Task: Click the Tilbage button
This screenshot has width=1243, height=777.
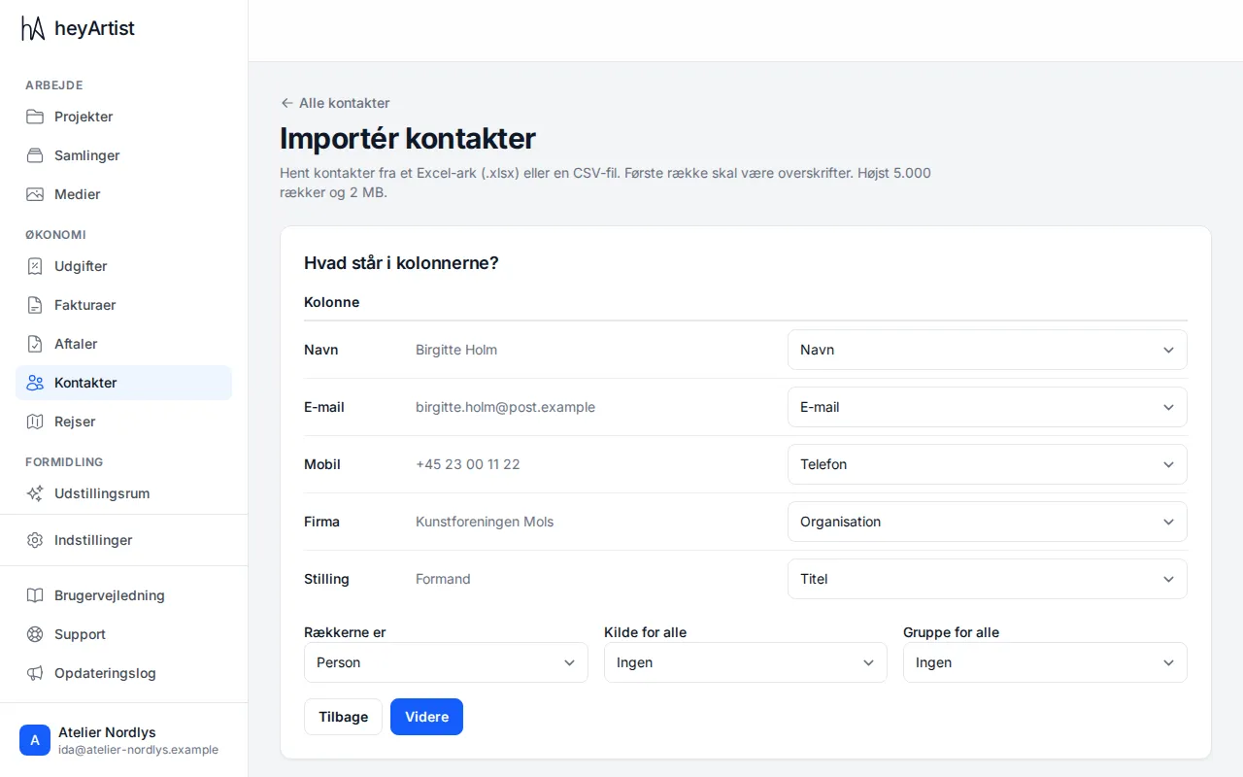Action: point(343,717)
